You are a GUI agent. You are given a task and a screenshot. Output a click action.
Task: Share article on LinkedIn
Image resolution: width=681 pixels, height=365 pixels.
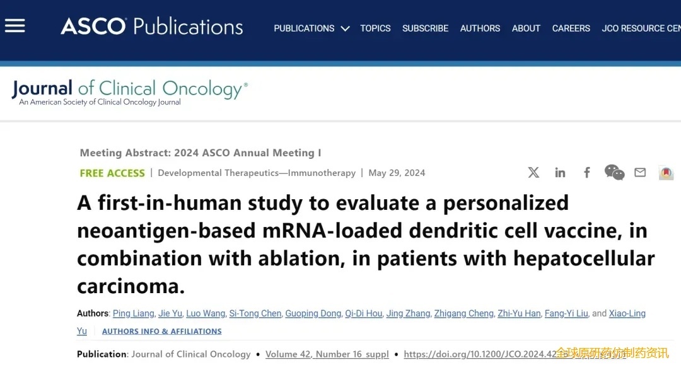[560, 173]
